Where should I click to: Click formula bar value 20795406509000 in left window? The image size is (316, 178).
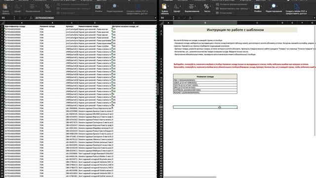[x=44, y=18]
